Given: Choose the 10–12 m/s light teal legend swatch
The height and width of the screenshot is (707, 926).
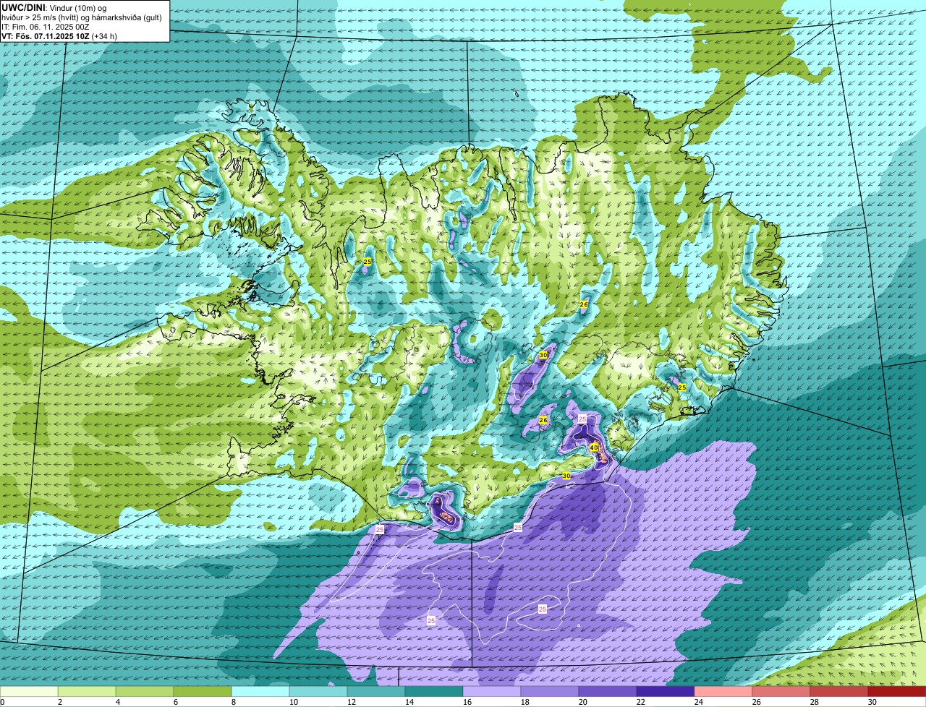Looking at the screenshot, I should (x=318, y=691).
